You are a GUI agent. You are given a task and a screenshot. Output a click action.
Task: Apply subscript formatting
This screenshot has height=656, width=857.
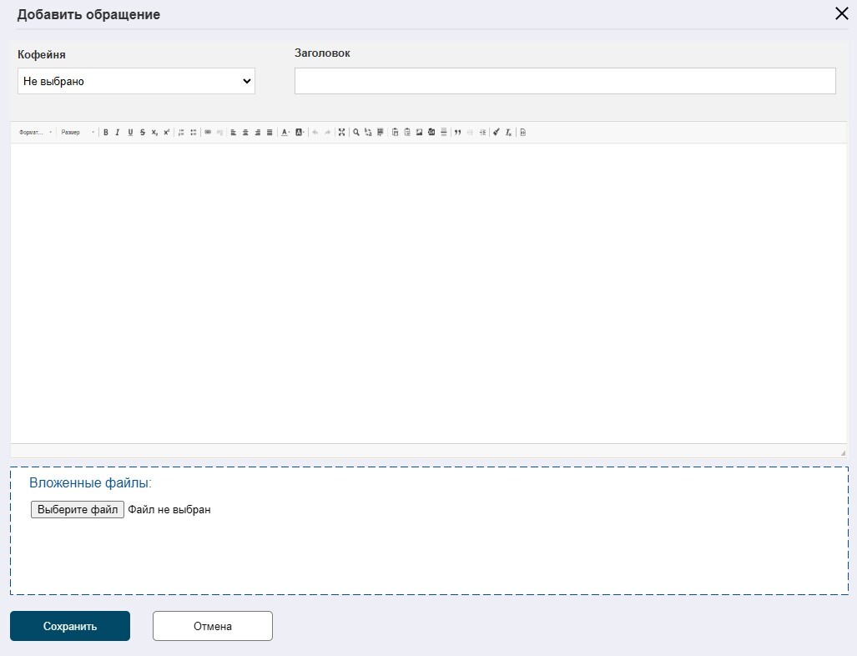point(154,133)
